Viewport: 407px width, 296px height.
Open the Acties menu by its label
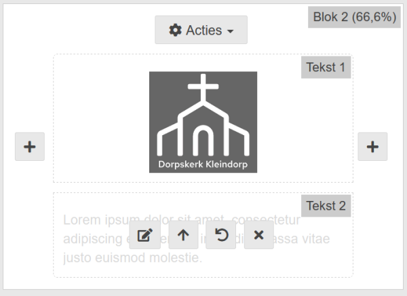204,30
